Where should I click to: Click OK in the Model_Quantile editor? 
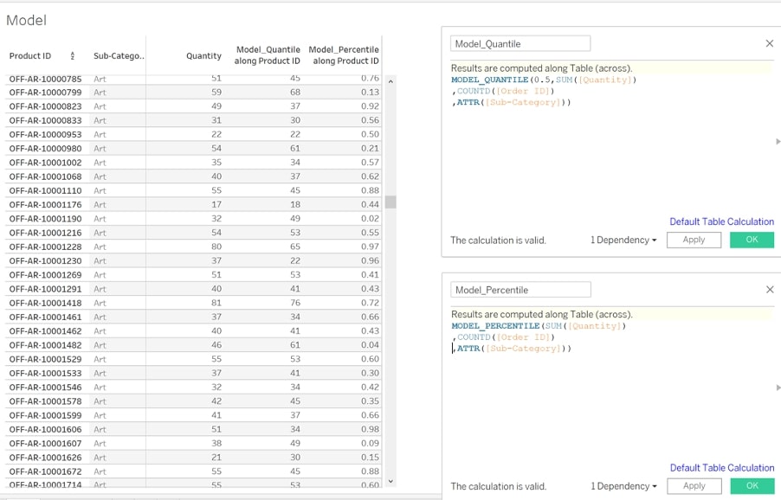tap(752, 240)
